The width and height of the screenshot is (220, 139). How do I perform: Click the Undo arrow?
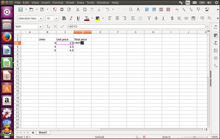107,10
